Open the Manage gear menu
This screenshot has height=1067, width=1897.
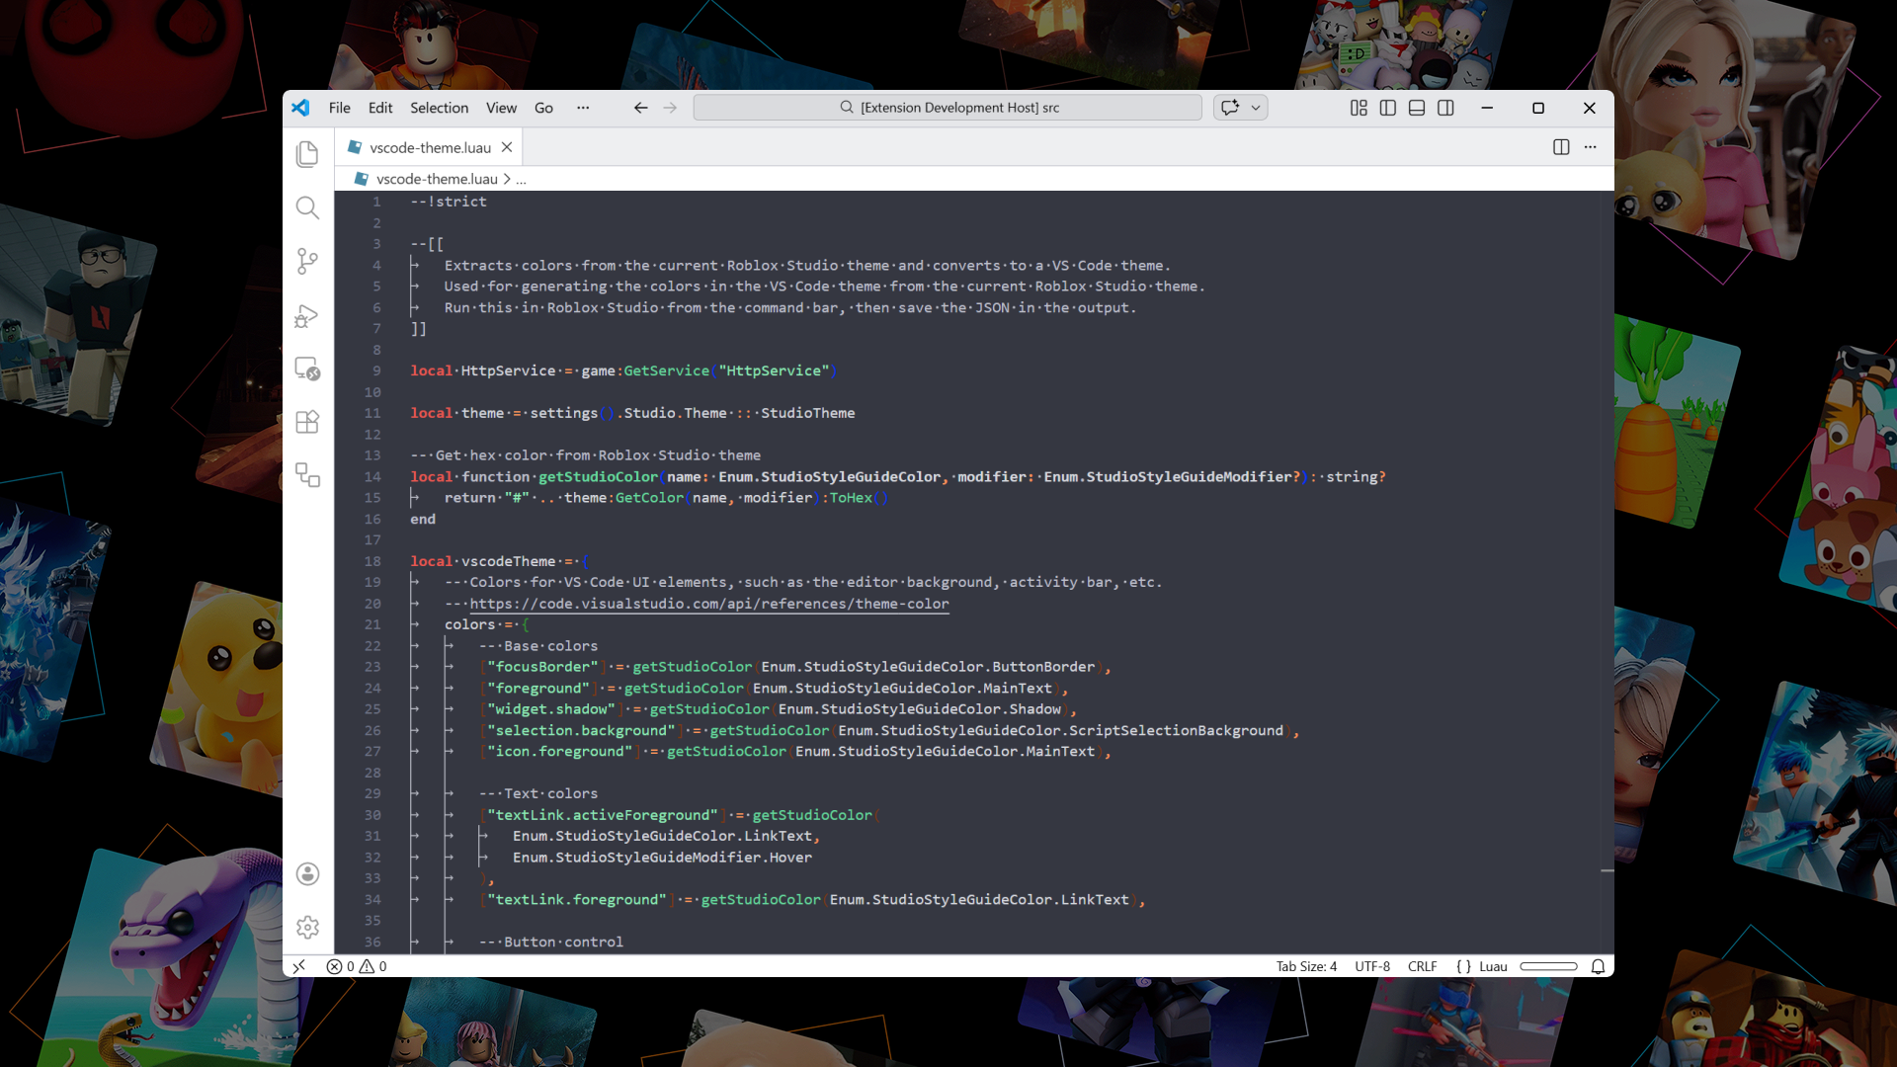307,927
